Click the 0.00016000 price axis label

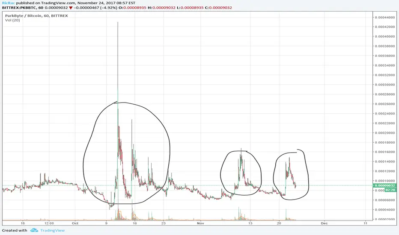(x=385, y=152)
